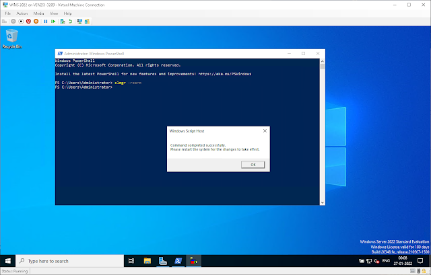
Task: Maximize the Virtual Machine Connection window
Action: pos(409,5)
